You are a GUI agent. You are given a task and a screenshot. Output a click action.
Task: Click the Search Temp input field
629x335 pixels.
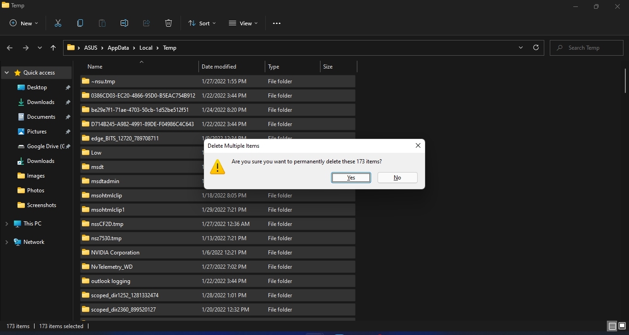587,47
